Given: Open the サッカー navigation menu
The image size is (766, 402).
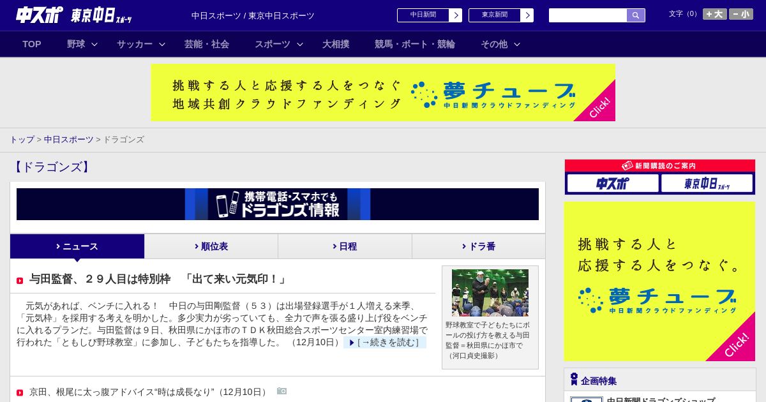Looking at the screenshot, I should 135,44.
